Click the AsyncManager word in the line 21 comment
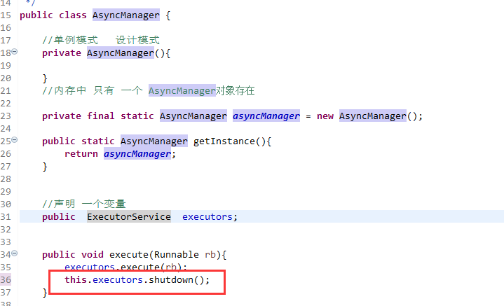The width and height of the screenshot is (504, 306). (x=182, y=91)
